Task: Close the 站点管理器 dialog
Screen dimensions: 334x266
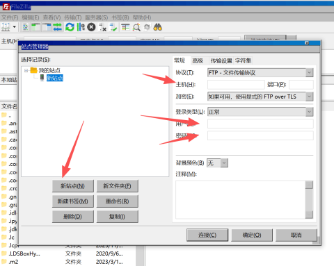Action: [307, 43]
